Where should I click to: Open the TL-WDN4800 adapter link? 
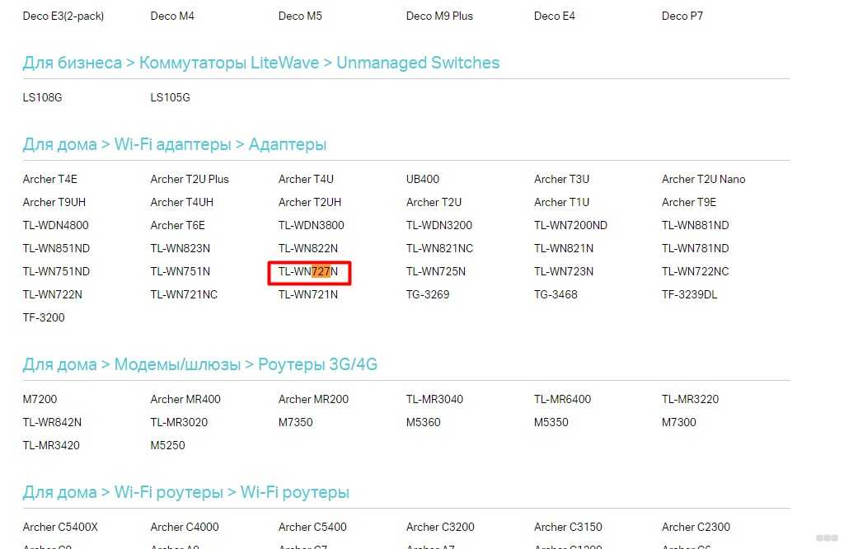(55, 225)
